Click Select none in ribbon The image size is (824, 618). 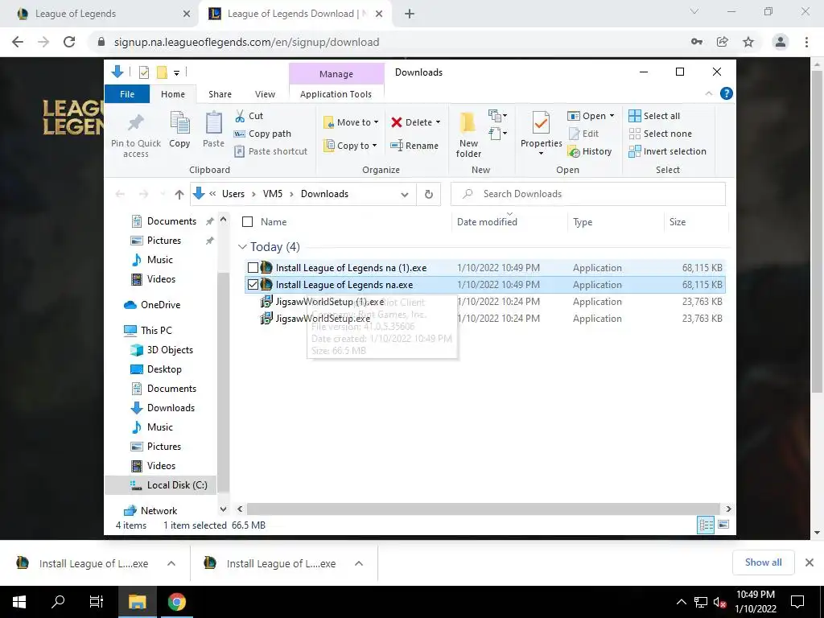point(661,134)
